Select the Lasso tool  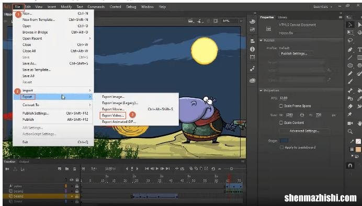point(350,41)
